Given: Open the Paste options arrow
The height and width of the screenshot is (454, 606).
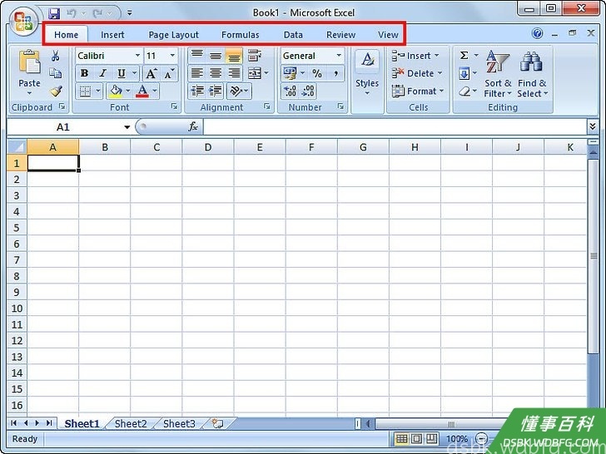Looking at the screenshot, I should [x=29, y=93].
